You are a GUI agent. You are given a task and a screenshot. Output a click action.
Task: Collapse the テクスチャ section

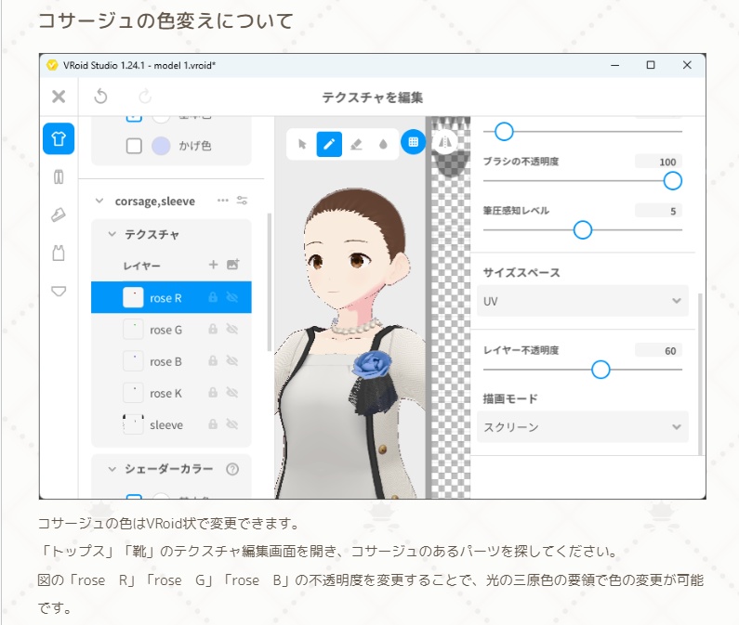(112, 234)
